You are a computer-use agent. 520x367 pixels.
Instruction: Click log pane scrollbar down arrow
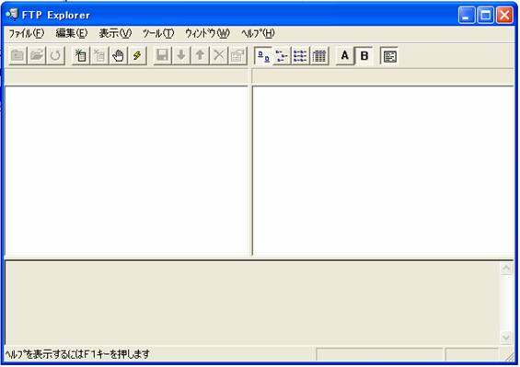coord(506,338)
